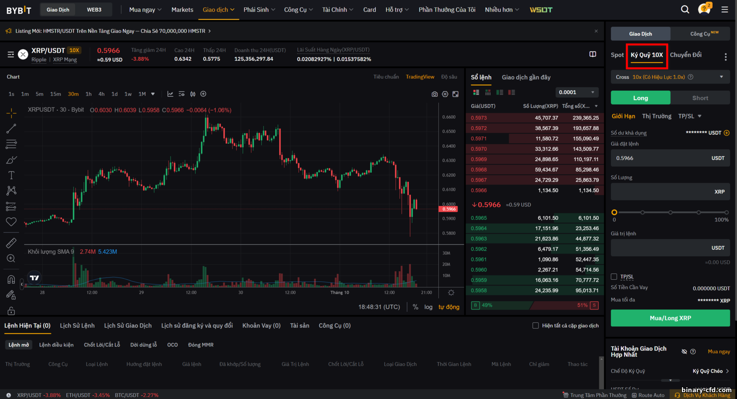Screen dimensions: 737x399
Task: Open the Giao dịch gần đây tab
Action: pyautogui.click(x=526, y=77)
